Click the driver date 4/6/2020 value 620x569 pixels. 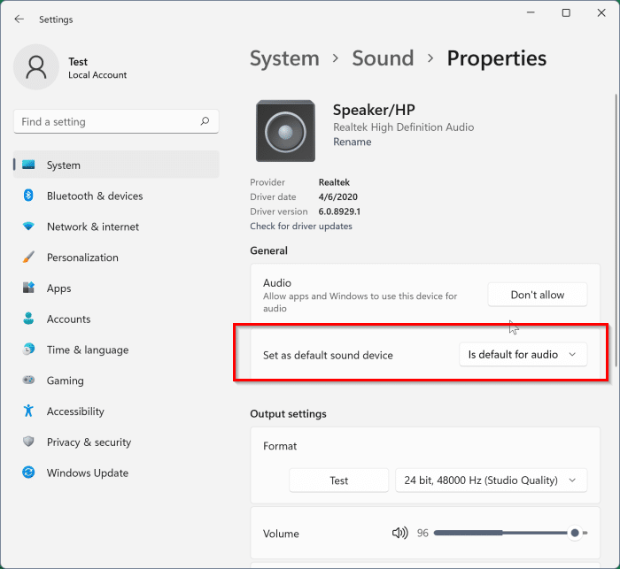337,196
